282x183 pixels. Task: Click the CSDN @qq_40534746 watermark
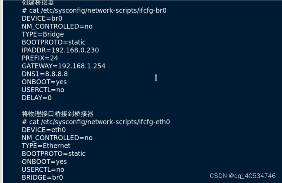click(x=243, y=176)
